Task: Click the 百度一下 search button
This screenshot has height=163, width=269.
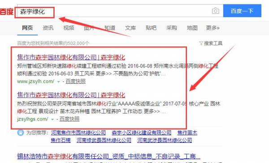Action: click(242, 11)
